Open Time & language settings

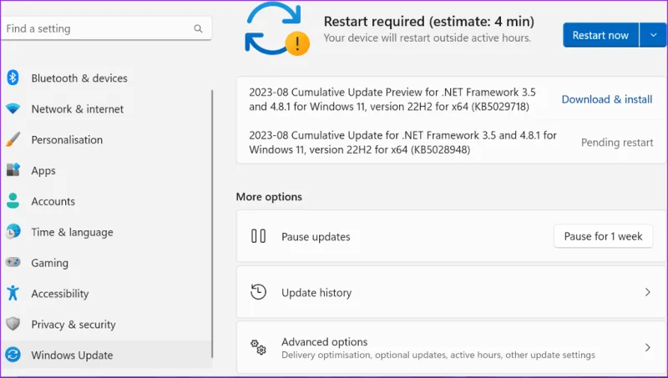click(x=72, y=233)
